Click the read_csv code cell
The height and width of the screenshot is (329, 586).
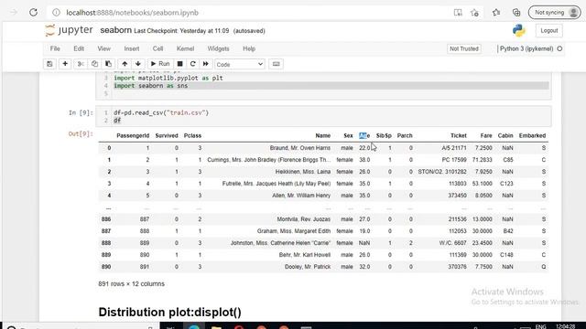(323, 116)
